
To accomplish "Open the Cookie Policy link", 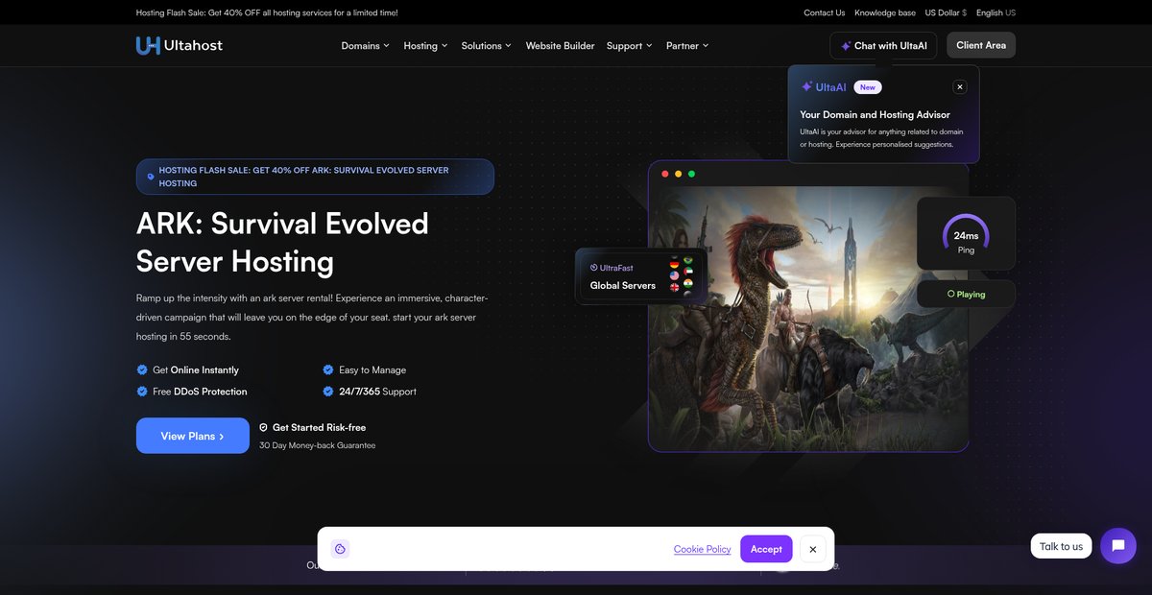I will point(702,549).
